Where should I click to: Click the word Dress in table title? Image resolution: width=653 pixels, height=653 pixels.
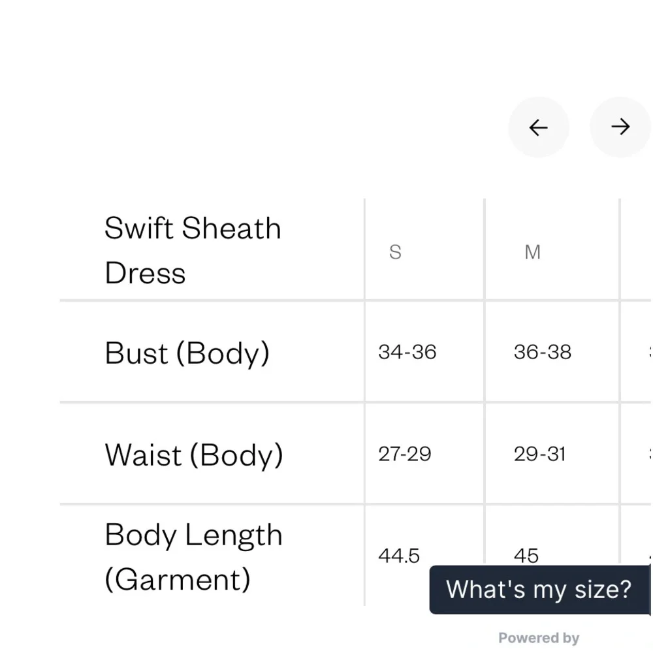tap(145, 273)
